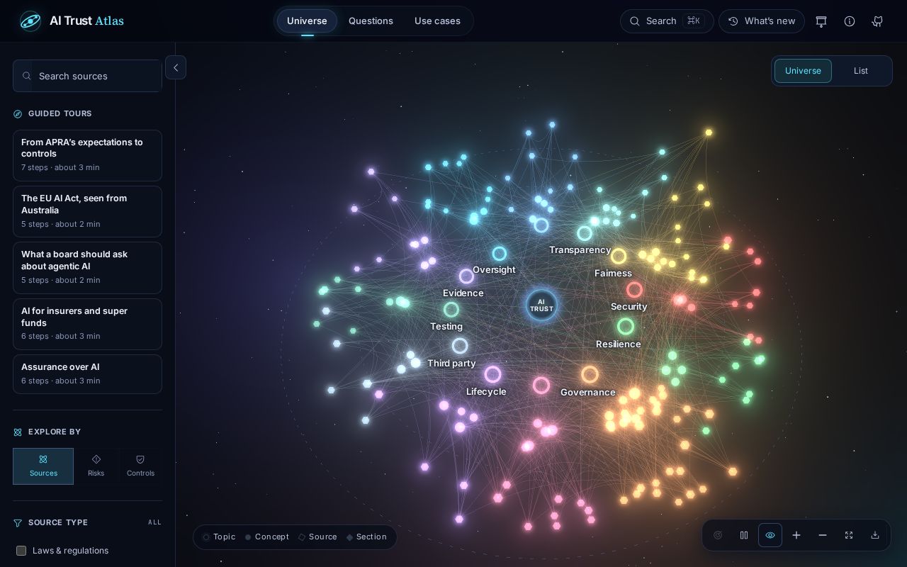The height and width of the screenshot is (567, 907).
Task: Click the AI Trust Atlas title text
Action: 86,21
